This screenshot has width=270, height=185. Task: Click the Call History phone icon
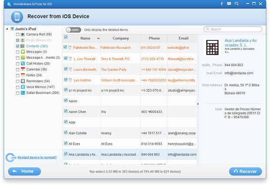point(23,64)
